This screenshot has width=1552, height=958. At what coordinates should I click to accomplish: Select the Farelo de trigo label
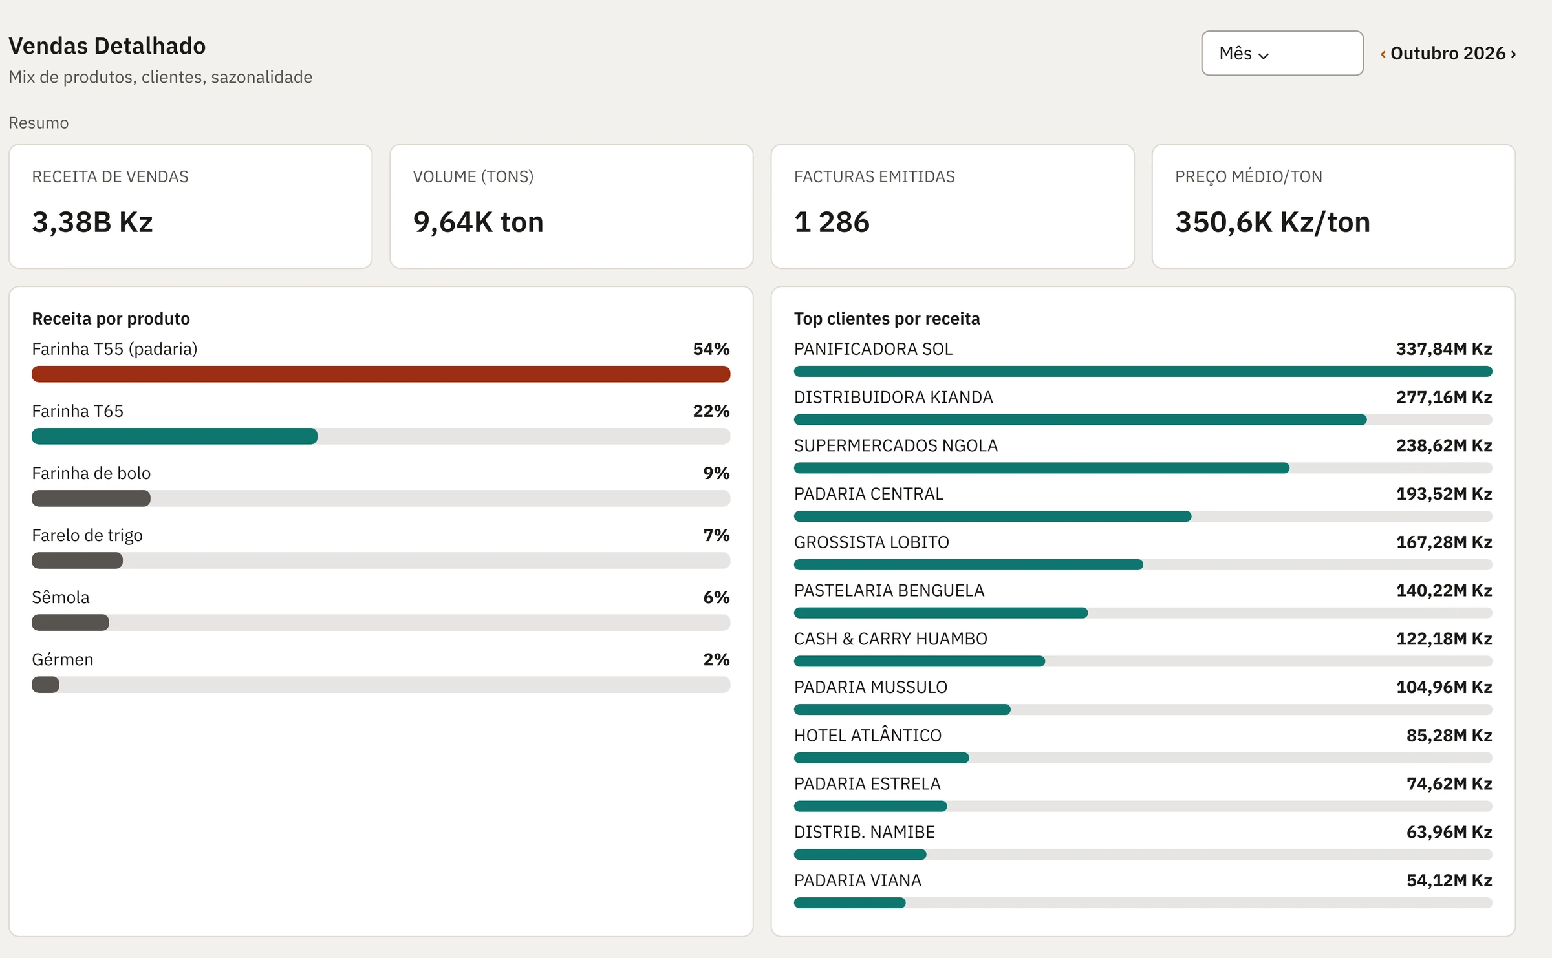pyautogui.click(x=87, y=535)
